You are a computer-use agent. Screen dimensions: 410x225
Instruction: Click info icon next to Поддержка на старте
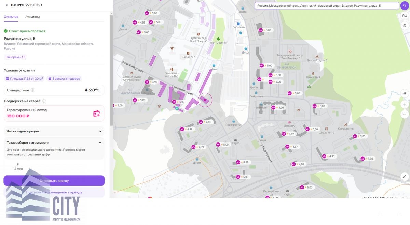point(44,101)
